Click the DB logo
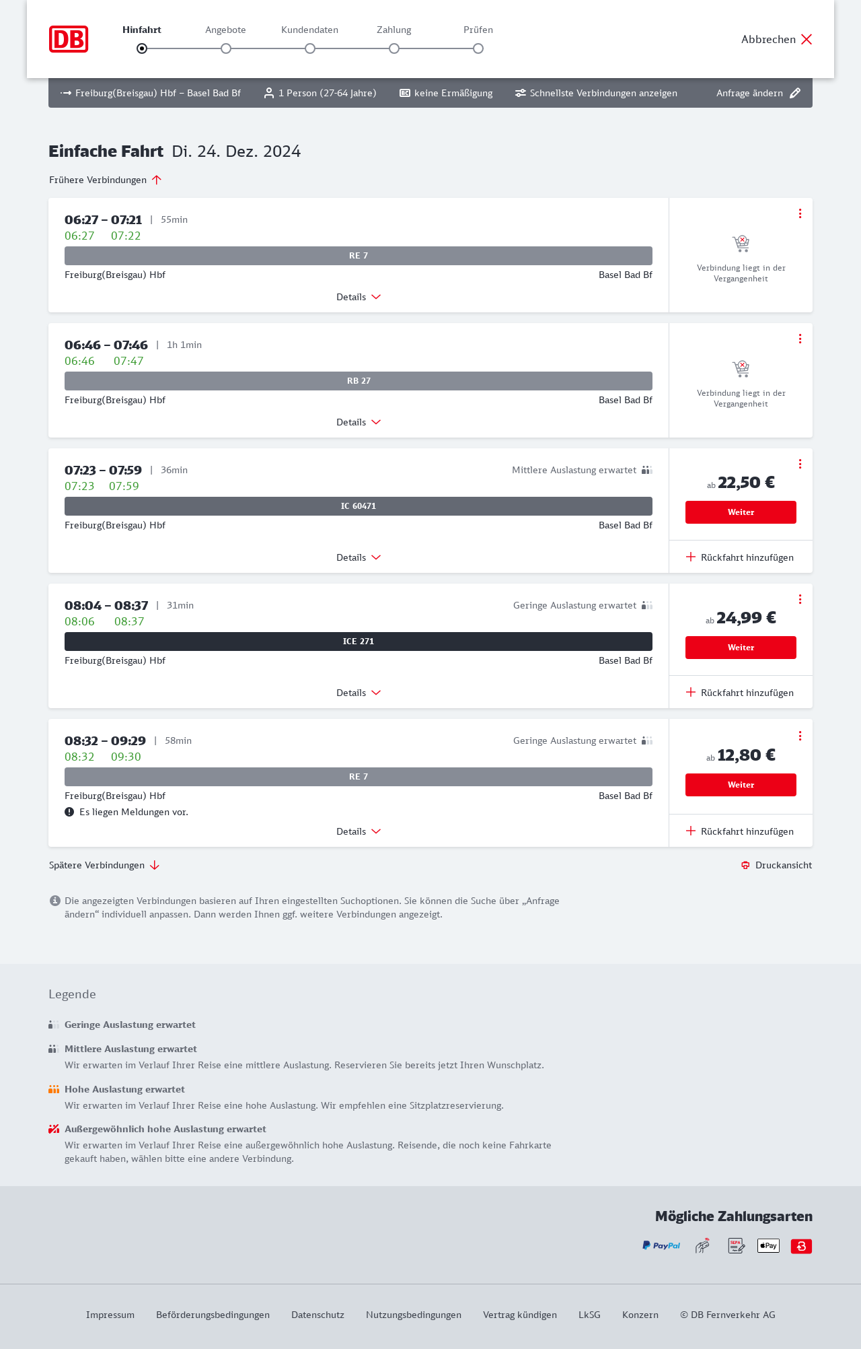 pos(69,39)
